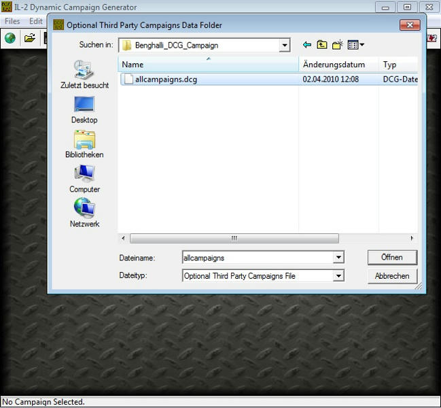The height and width of the screenshot is (408, 441).
Task: Go back with the blue arrow icon
Action: (307, 45)
